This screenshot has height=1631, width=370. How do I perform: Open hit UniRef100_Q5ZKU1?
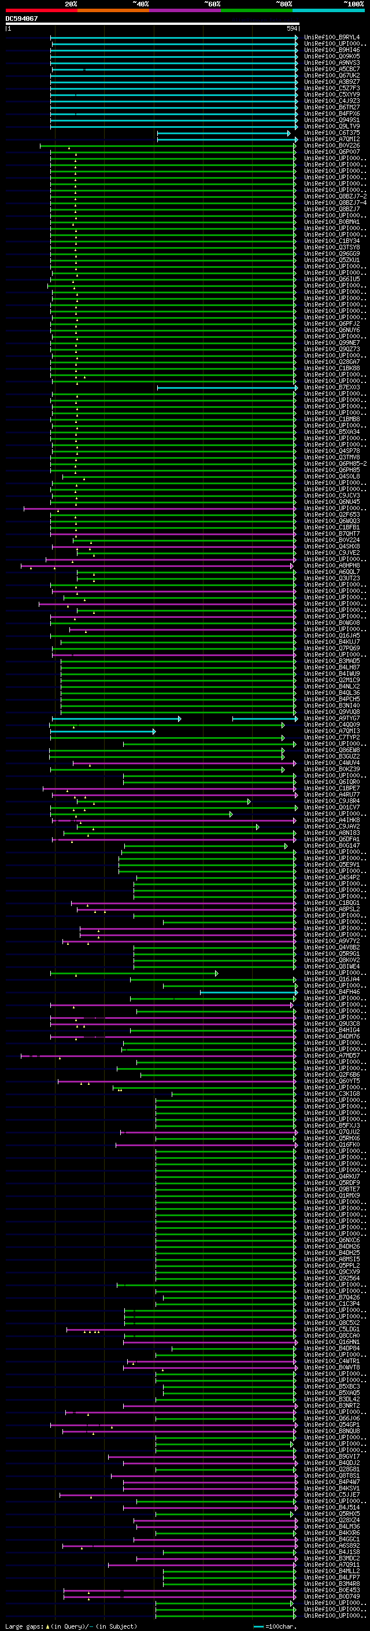point(332,260)
